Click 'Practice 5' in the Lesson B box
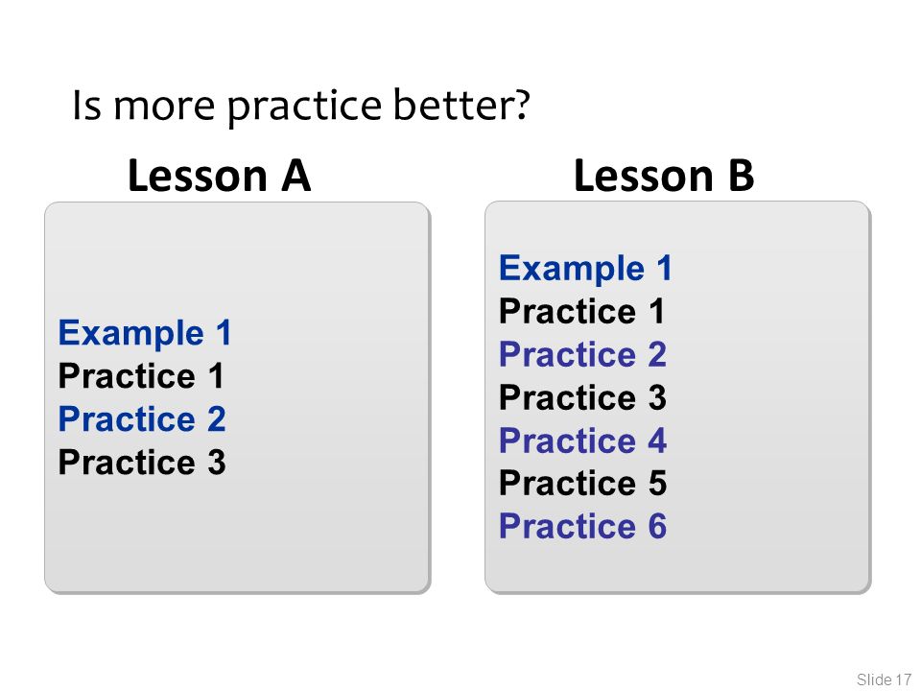The width and height of the screenshot is (921, 691). [582, 484]
